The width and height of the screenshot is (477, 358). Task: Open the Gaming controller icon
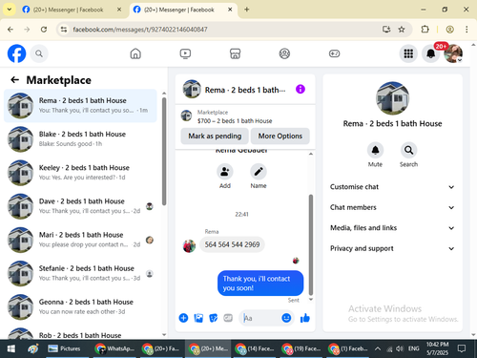(334, 53)
